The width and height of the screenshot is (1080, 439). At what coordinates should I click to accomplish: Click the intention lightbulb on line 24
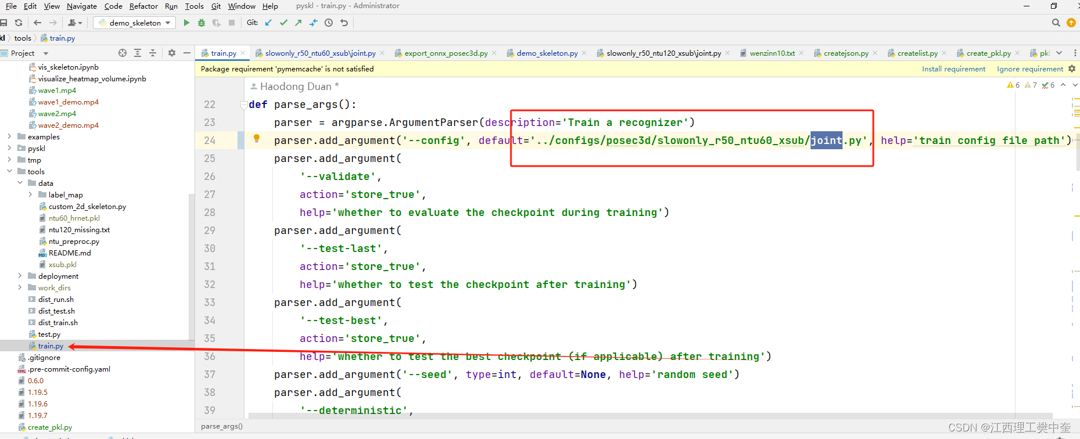[x=257, y=139]
